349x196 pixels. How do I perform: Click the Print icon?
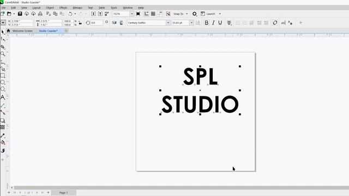point(40,14)
